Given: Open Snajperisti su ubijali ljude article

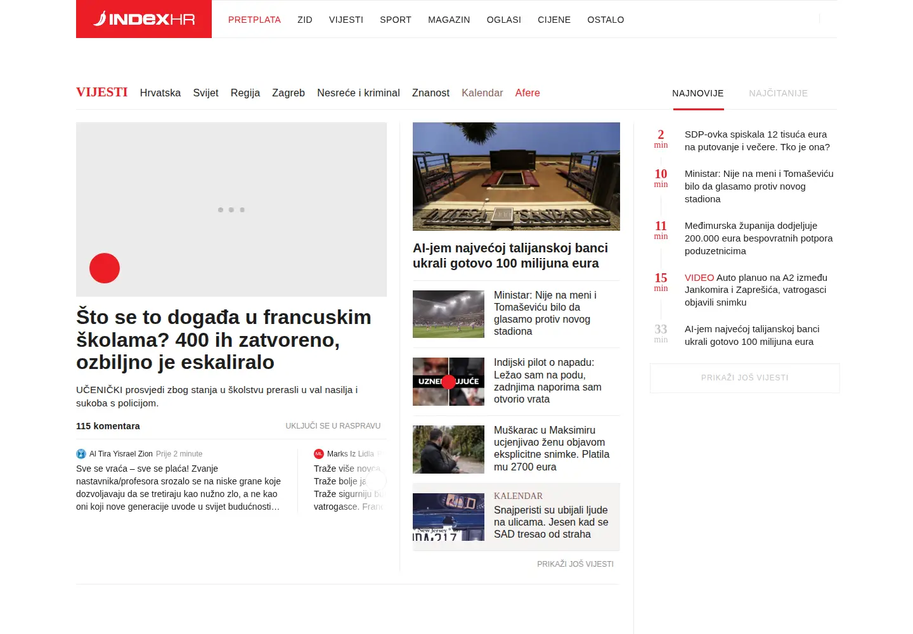Looking at the screenshot, I should [x=551, y=522].
